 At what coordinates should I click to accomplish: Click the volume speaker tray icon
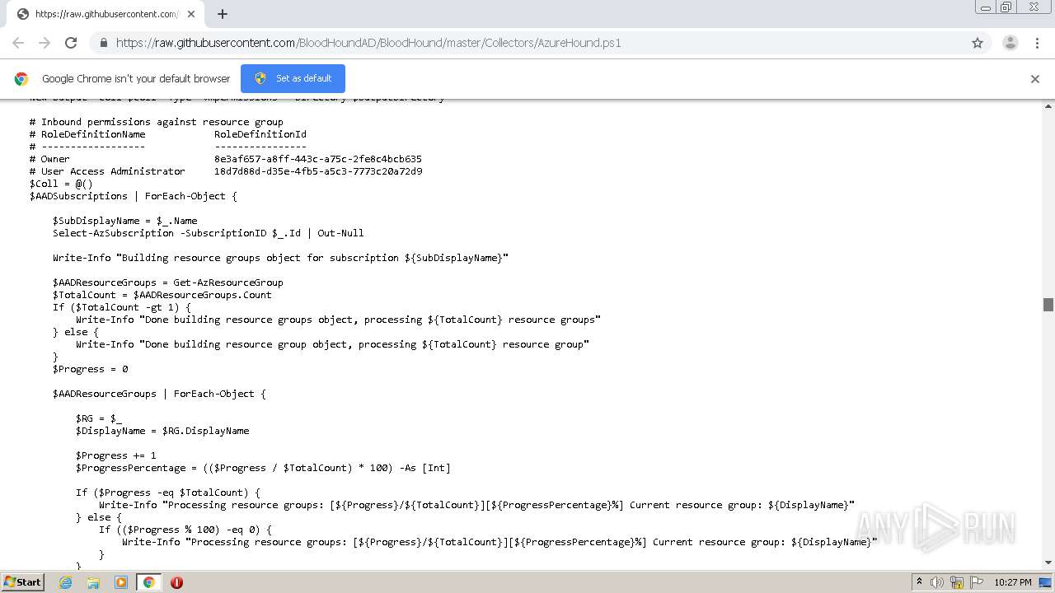coord(937,582)
